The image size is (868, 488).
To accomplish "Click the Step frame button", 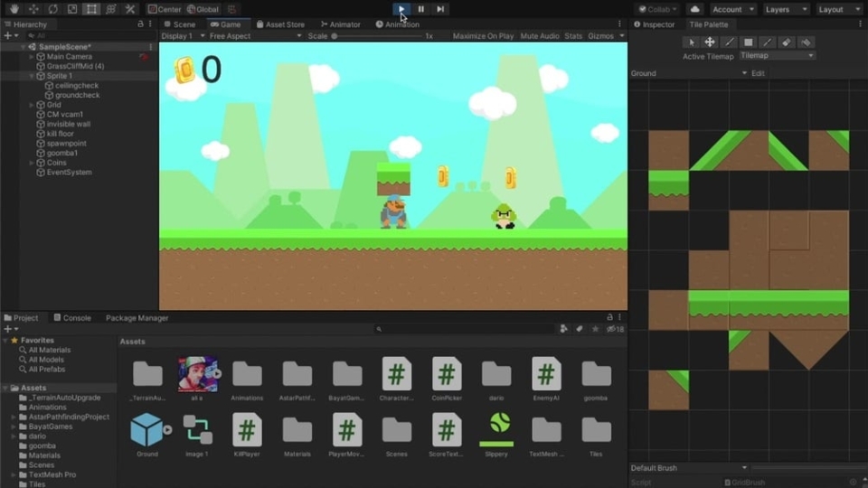I will tap(440, 9).
